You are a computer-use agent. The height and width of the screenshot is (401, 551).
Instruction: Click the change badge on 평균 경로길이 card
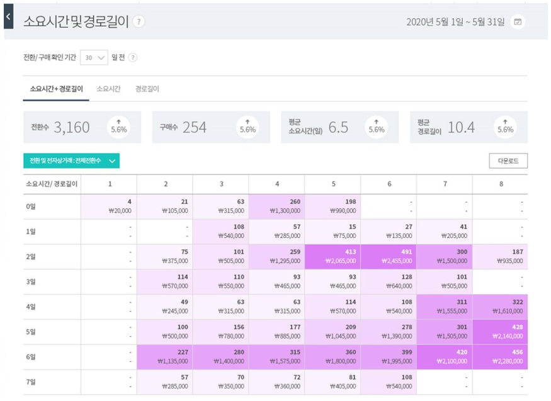coord(505,127)
